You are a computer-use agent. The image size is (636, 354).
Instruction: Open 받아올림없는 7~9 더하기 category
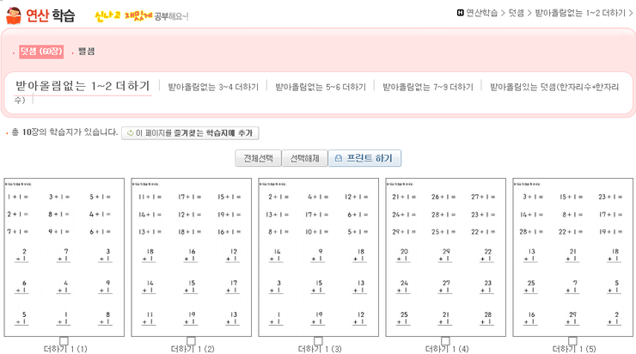pyautogui.click(x=428, y=87)
